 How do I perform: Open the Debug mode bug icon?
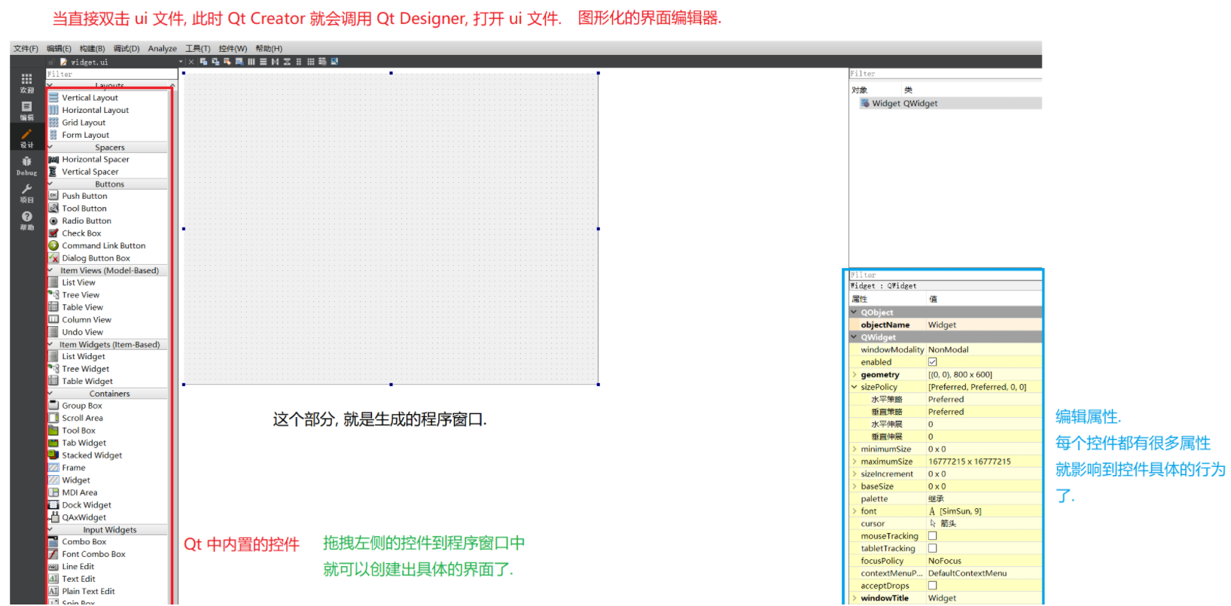26,166
